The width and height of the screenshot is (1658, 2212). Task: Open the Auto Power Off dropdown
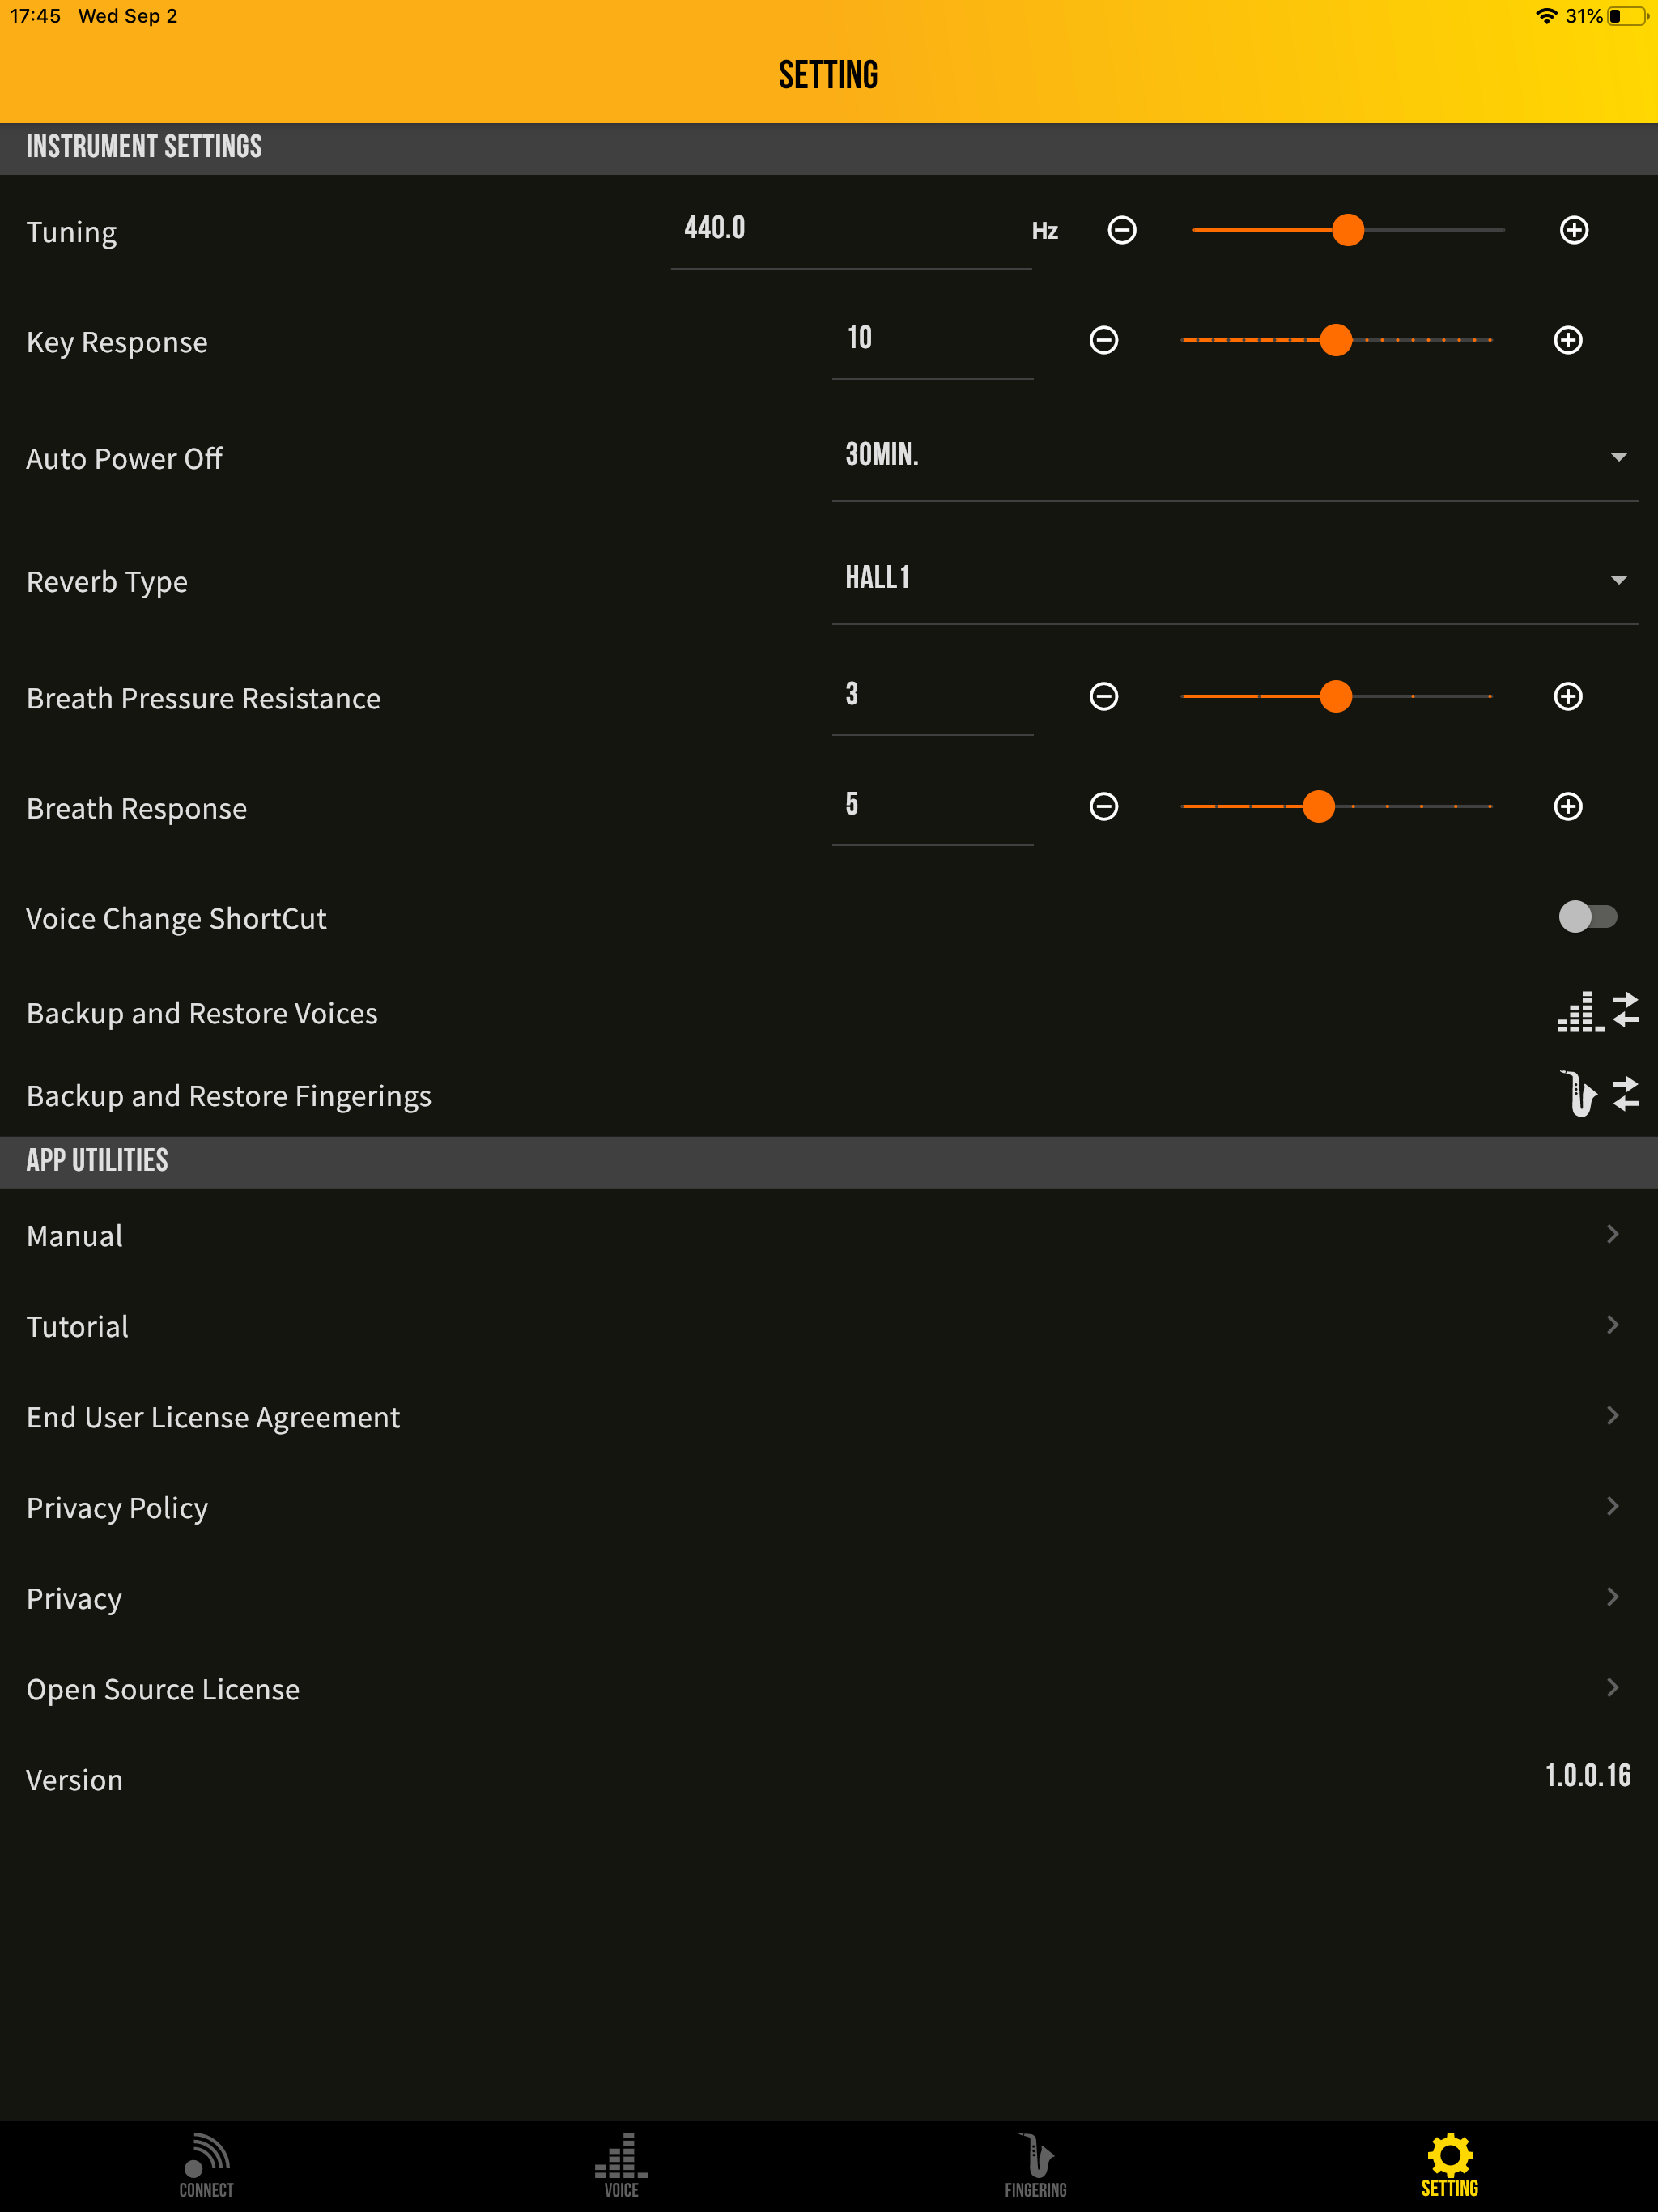tap(1234, 457)
